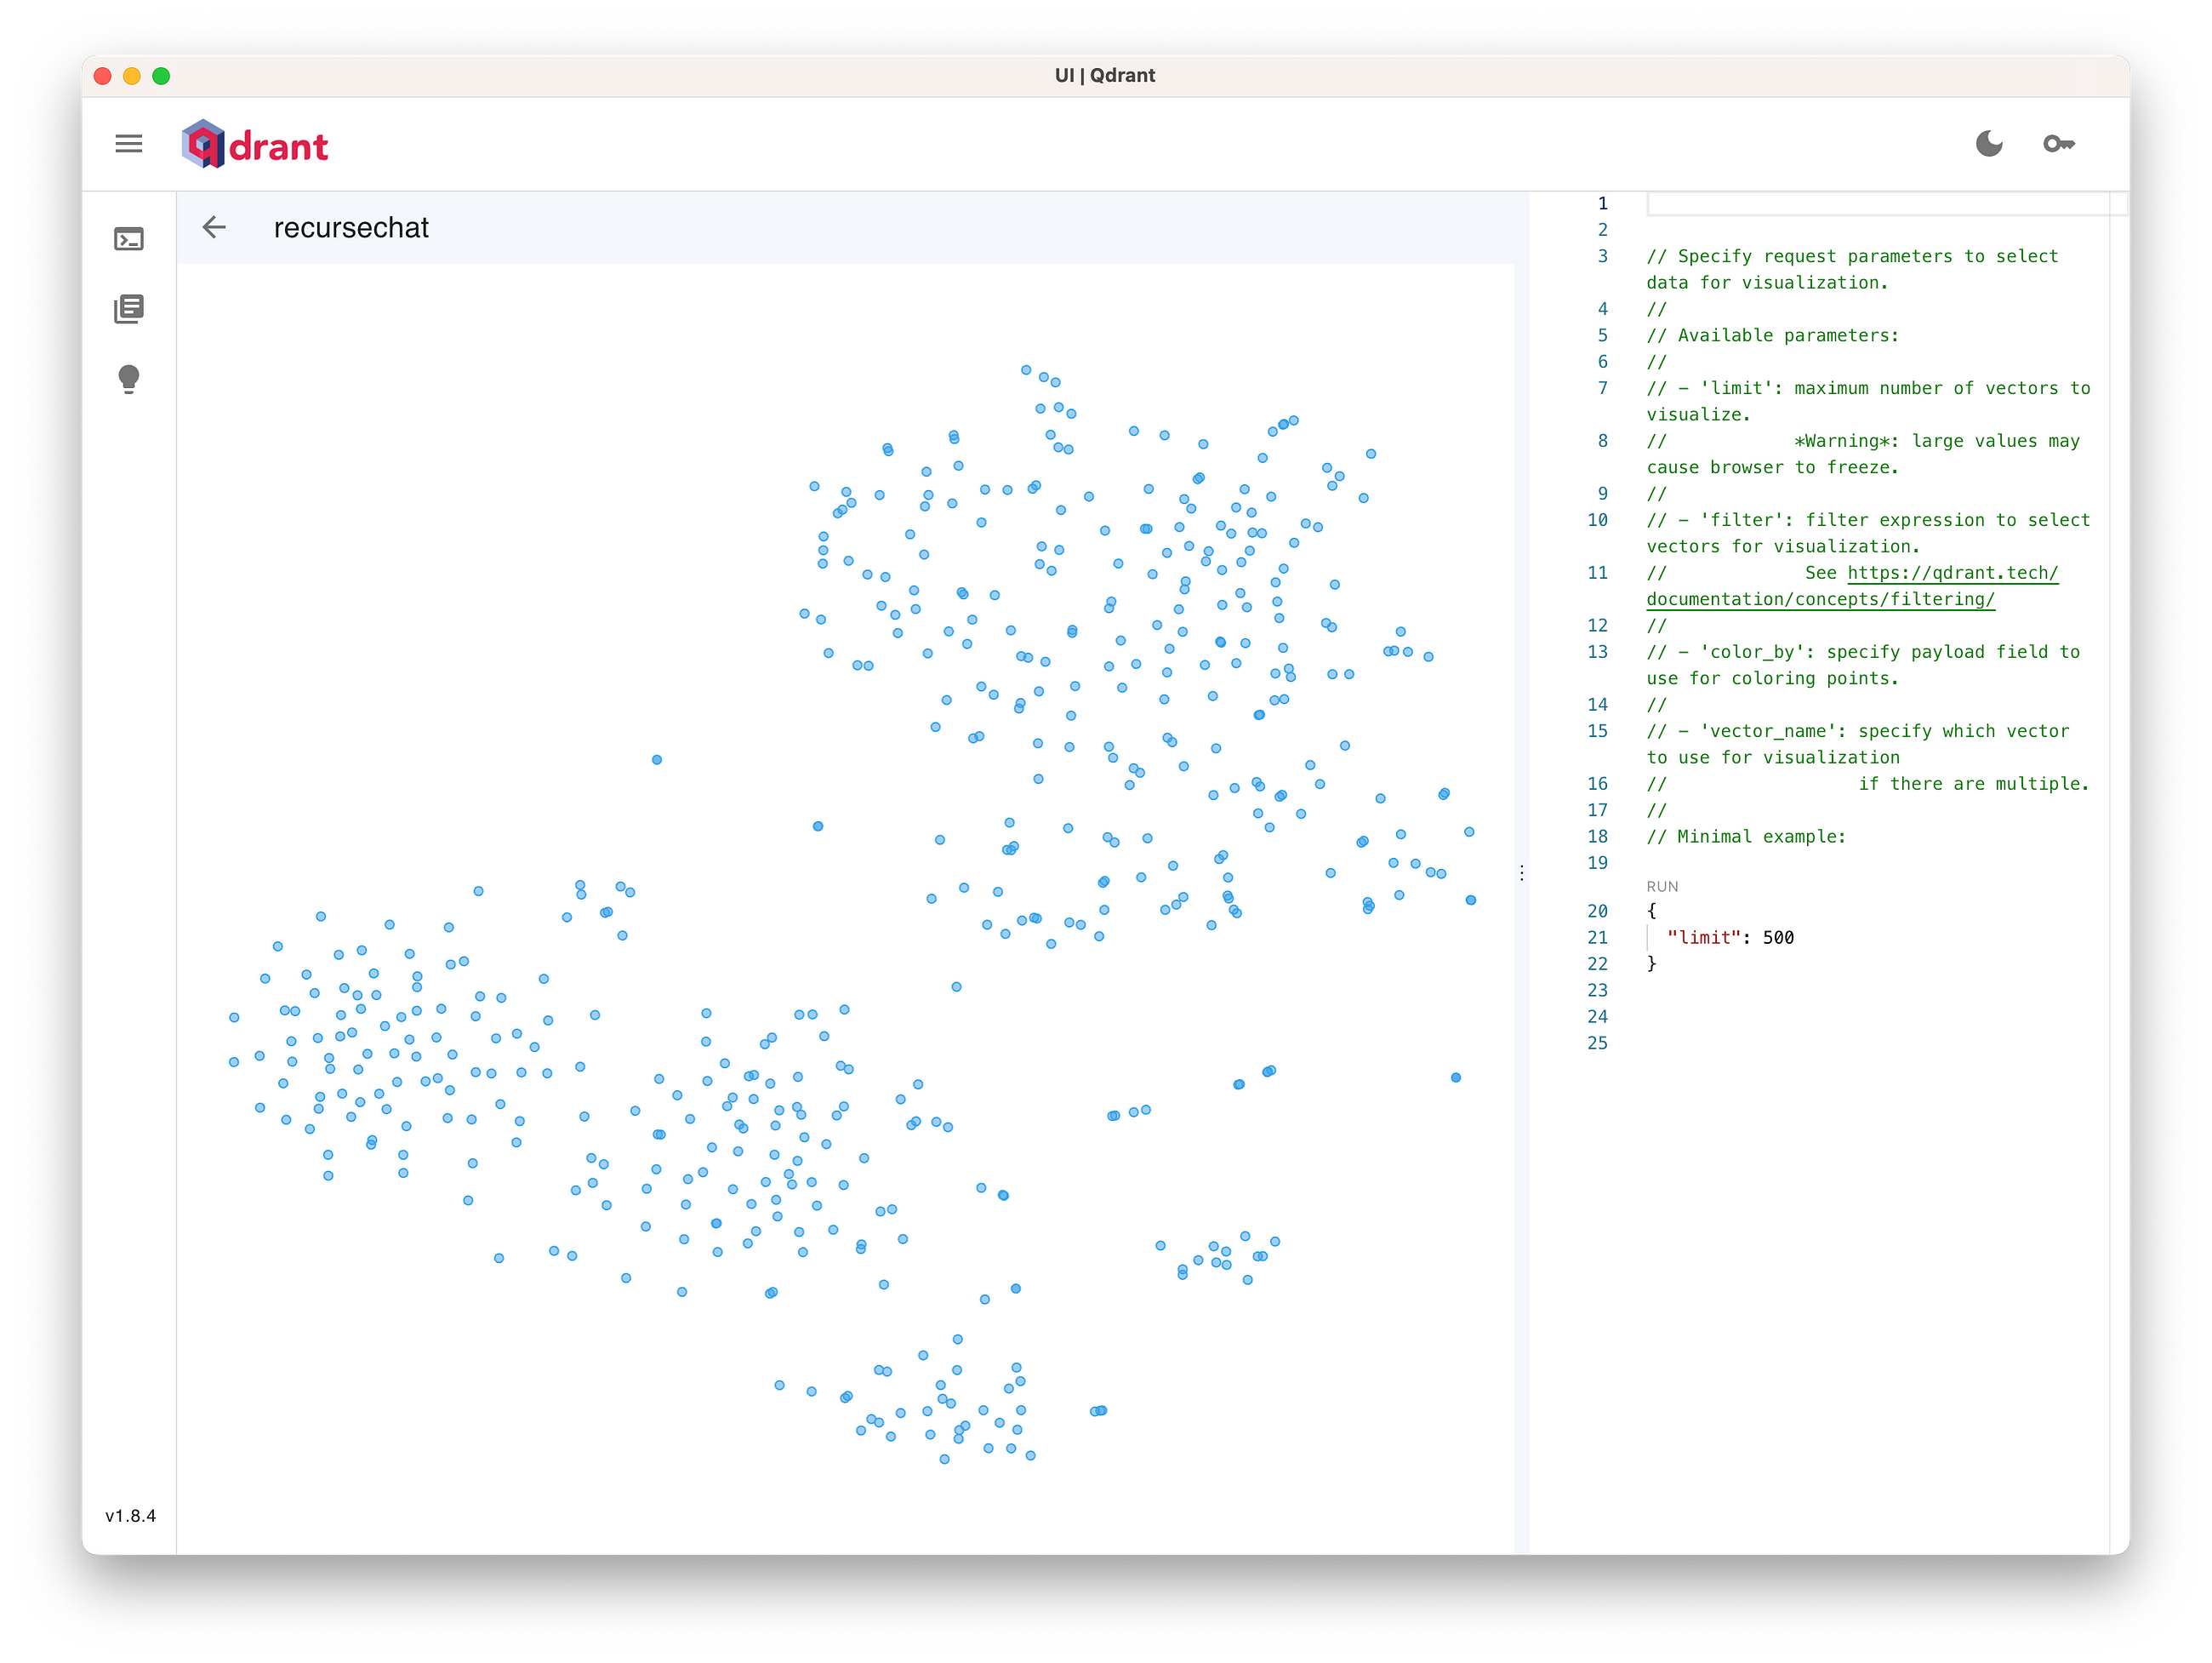This screenshot has width=2212, height=1663.
Task: Click the window title 'UI | Qdrant'
Action: (x=1105, y=75)
